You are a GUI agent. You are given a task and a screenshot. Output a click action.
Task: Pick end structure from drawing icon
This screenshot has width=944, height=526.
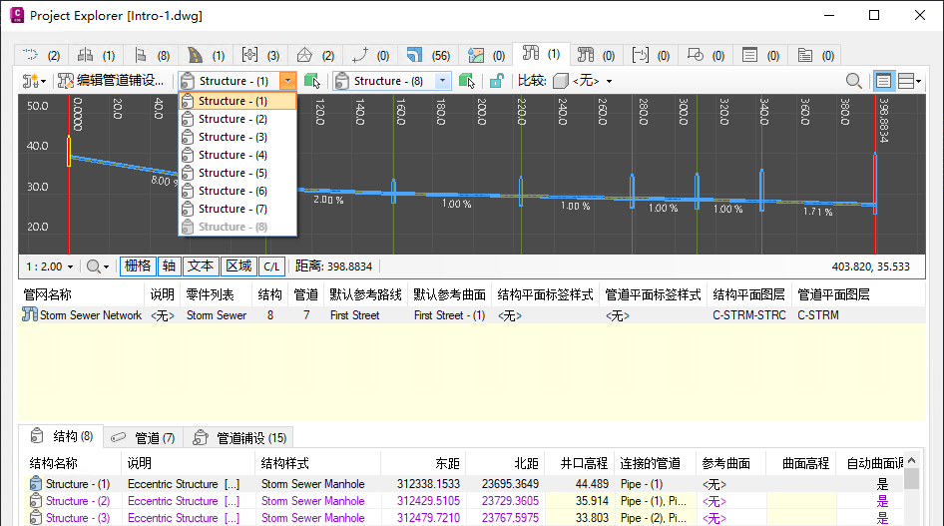coord(467,81)
